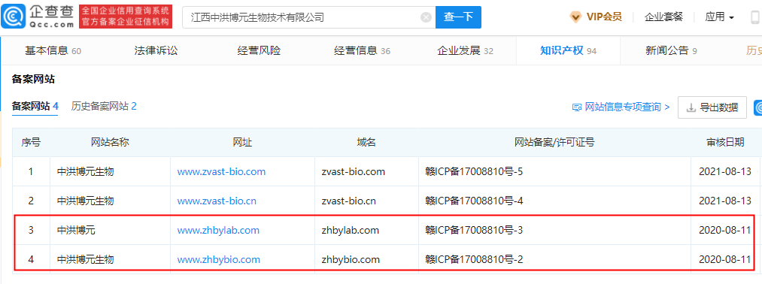Image resolution: width=762 pixels, height=284 pixels.
Task: Open the 新闻公告 tab
Action: tap(671, 51)
